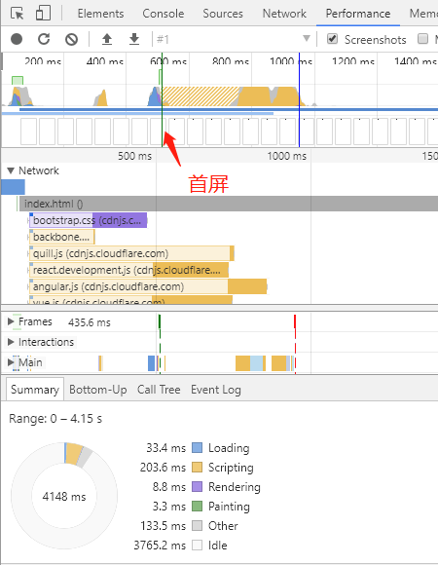Click the reload and profile icon
Image resolution: width=438 pixels, height=565 pixels.
tap(44, 39)
